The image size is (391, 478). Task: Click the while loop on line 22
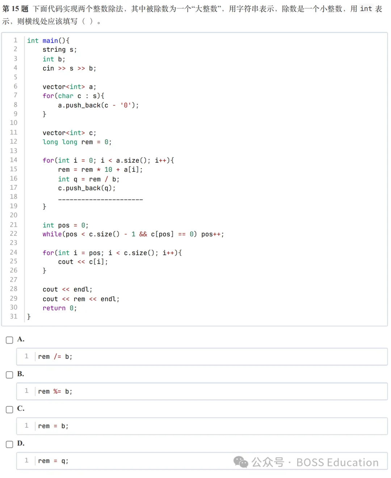133,234
